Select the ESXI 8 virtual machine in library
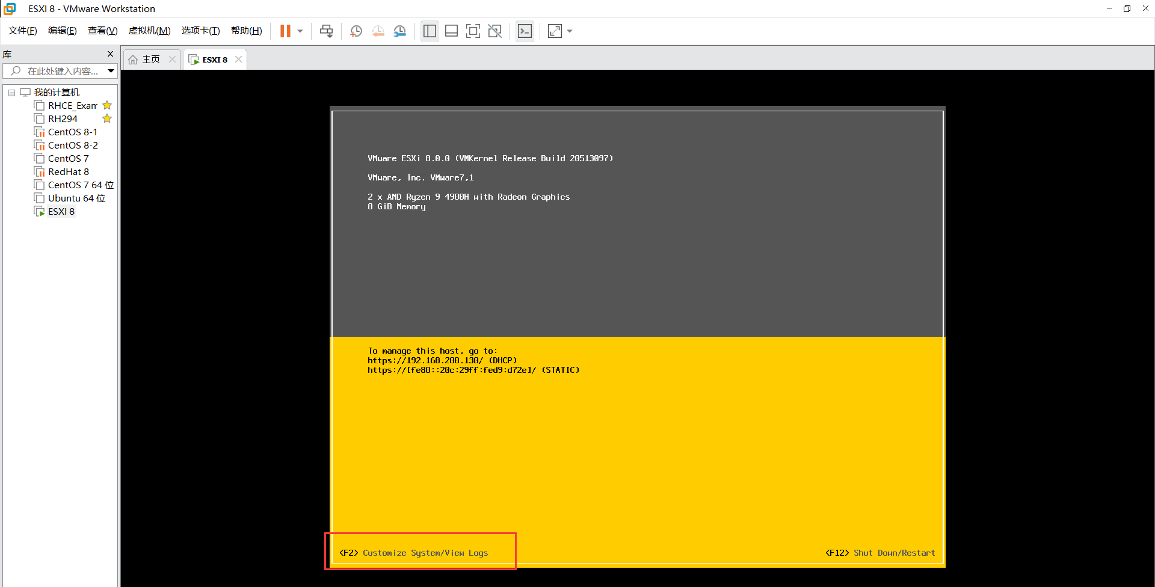The width and height of the screenshot is (1155, 587). 61,212
